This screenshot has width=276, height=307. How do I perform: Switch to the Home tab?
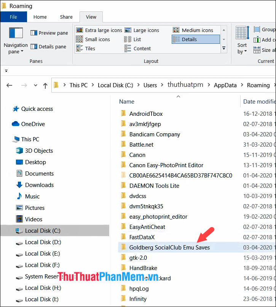tap(40, 17)
